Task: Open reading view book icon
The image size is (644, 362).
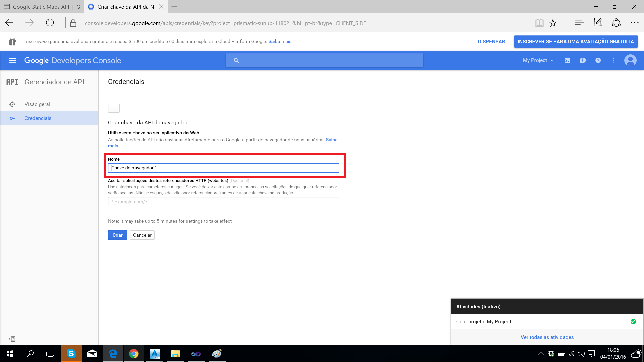Action: (539, 23)
